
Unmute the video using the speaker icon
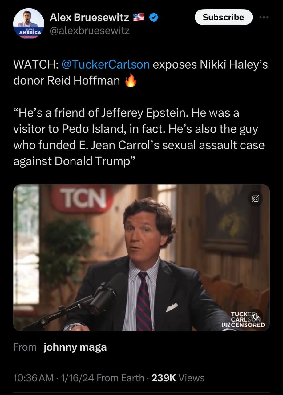click(x=256, y=316)
